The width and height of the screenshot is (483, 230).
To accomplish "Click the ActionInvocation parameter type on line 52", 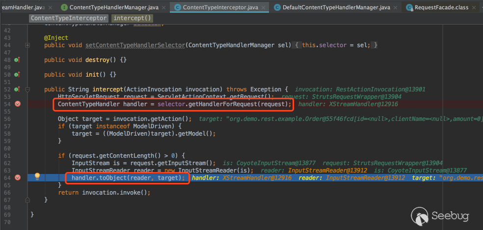I will click(154, 89).
